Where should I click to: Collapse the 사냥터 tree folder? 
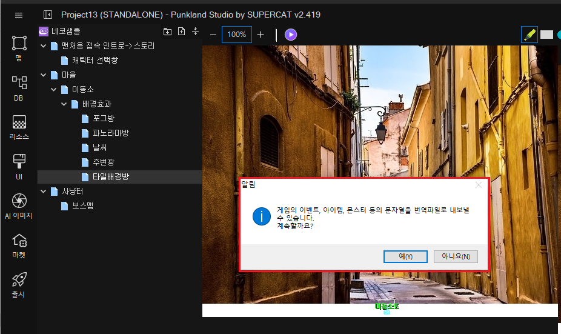[x=43, y=192]
